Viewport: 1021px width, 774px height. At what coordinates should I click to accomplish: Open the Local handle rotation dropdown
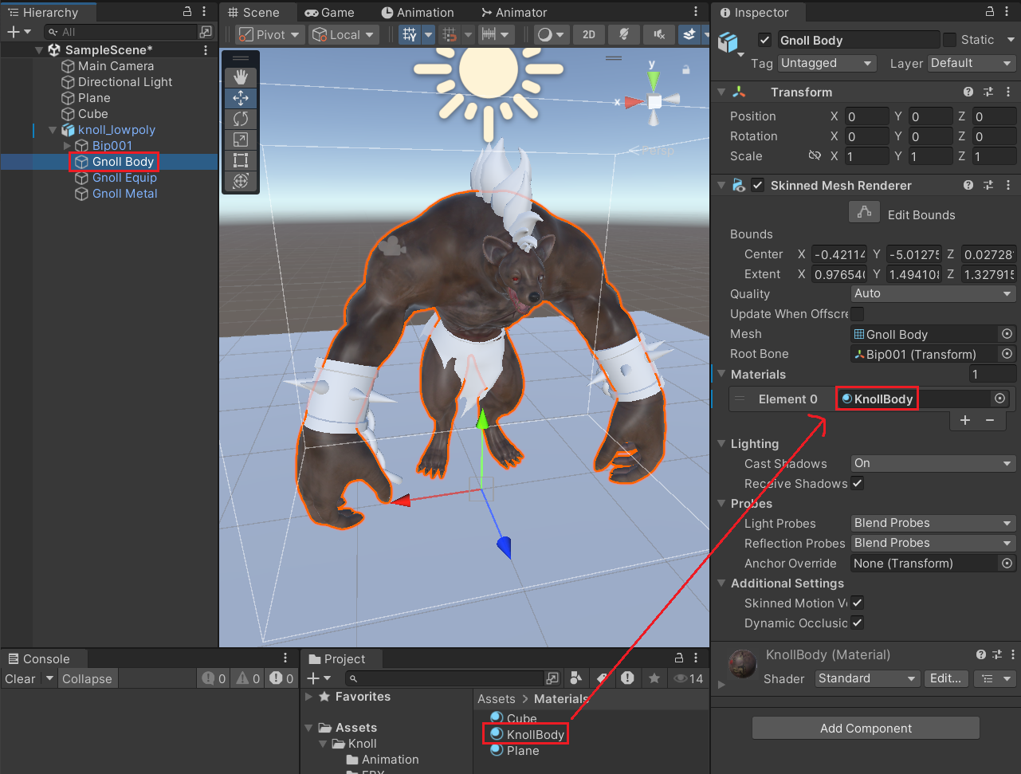(343, 34)
